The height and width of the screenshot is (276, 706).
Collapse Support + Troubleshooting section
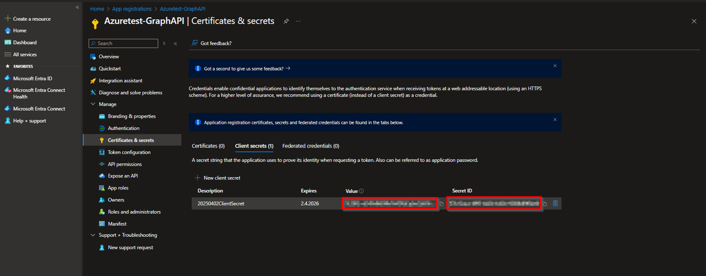93,235
